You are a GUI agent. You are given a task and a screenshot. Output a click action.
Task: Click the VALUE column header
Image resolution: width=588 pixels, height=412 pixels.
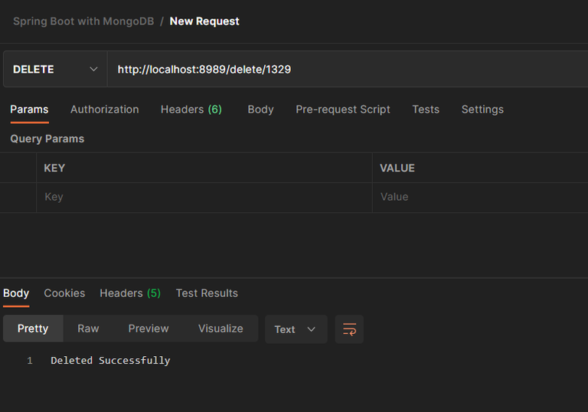tap(397, 168)
